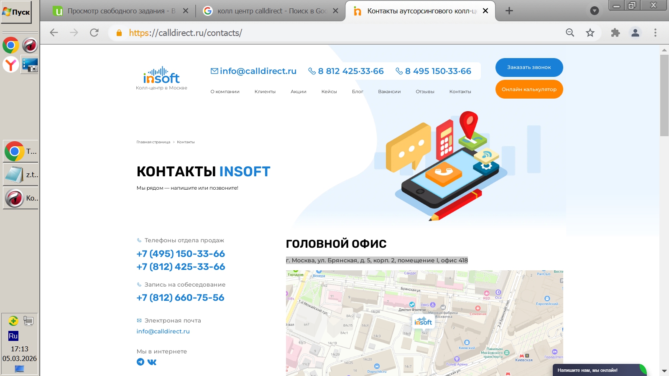Open the О компании menu item
This screenshot has height=376, width=669.
(225, 91)
